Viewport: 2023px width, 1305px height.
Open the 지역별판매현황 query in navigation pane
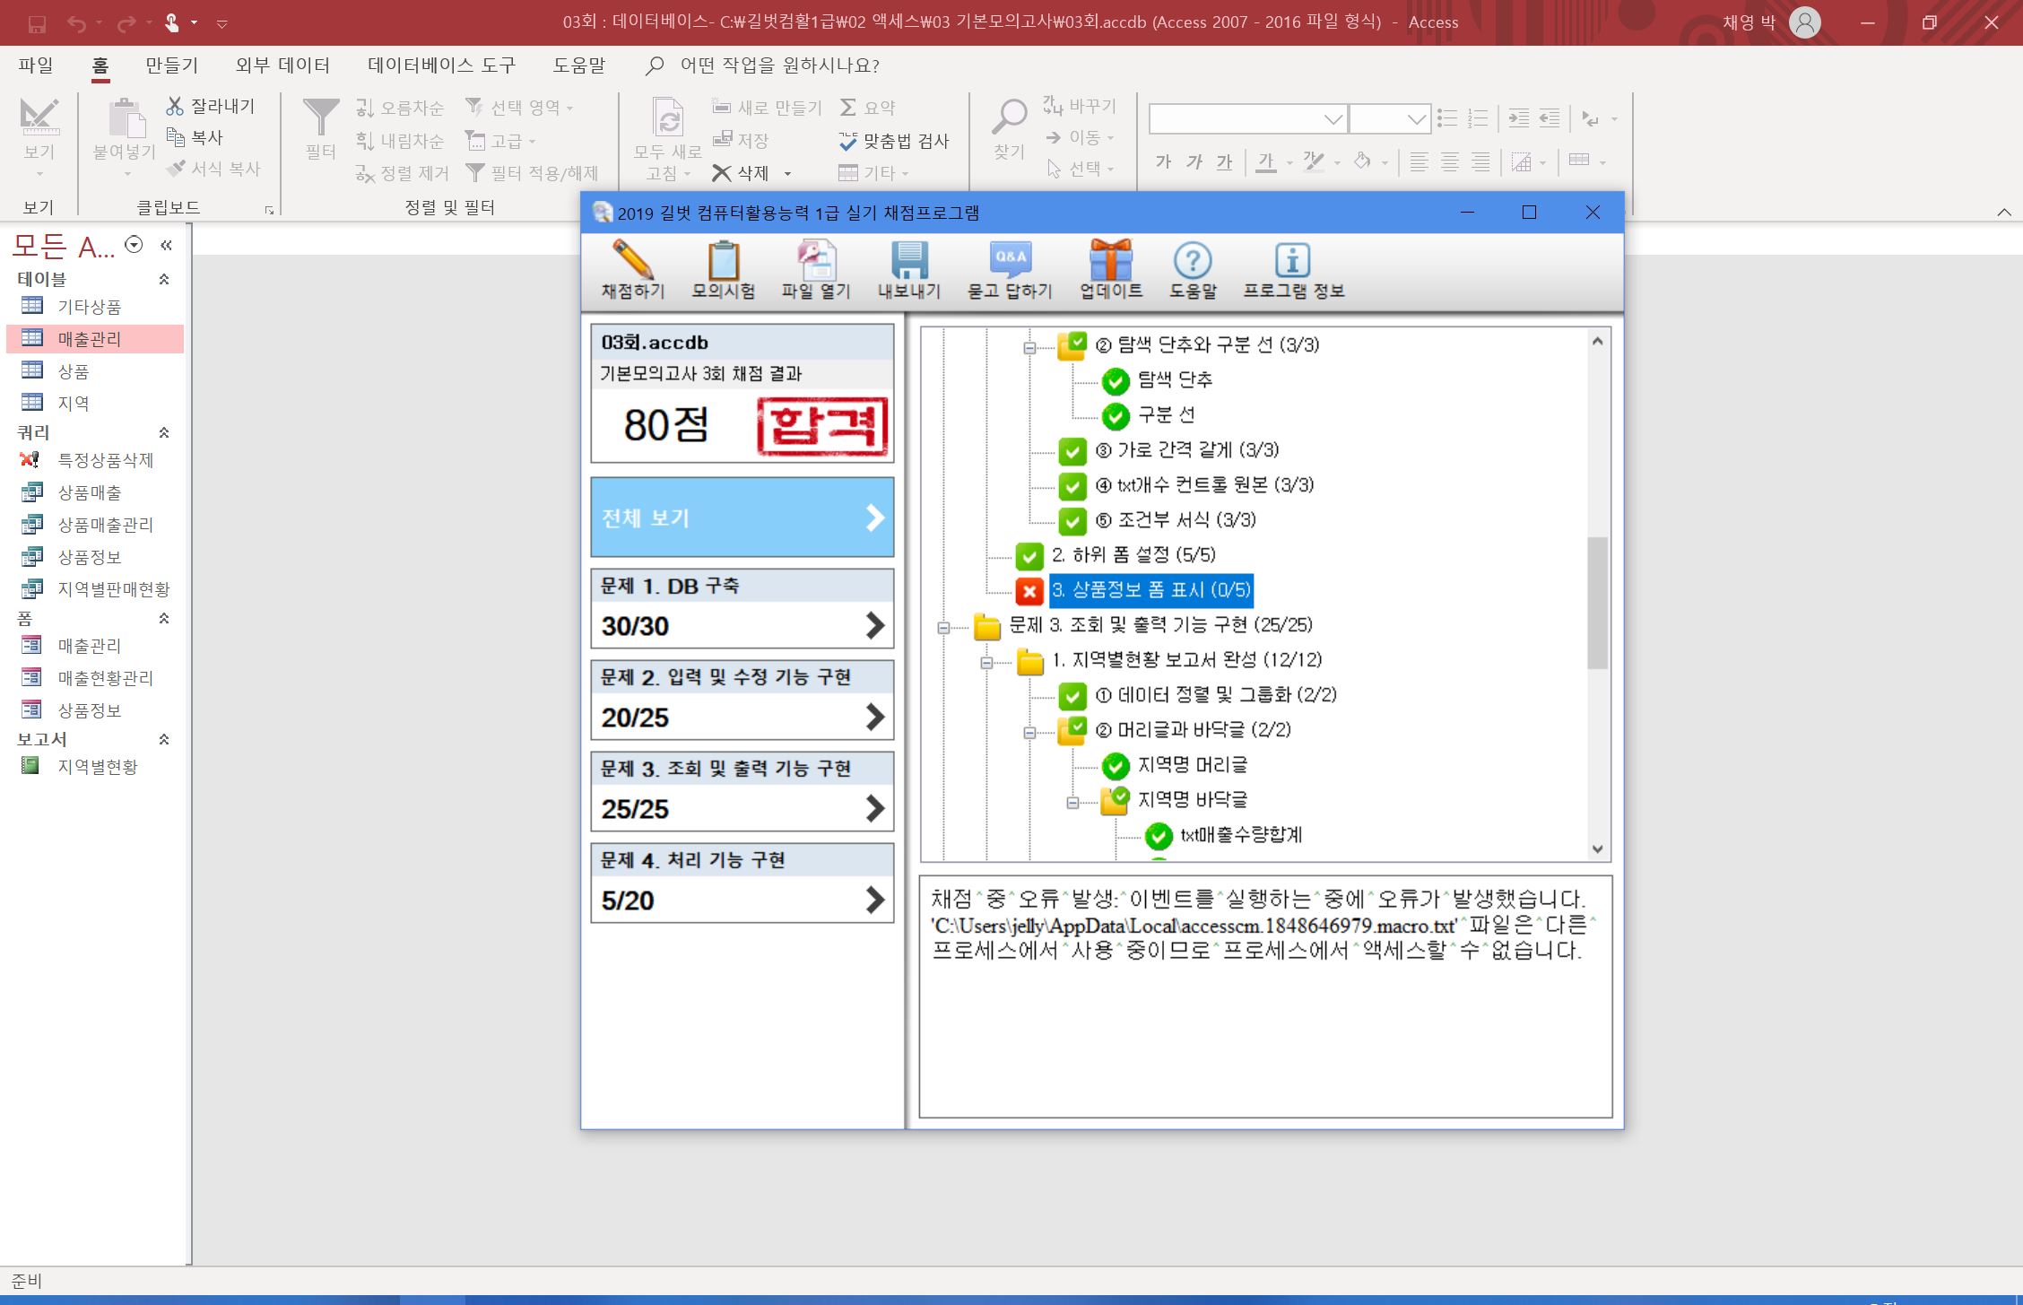(113, 589)
